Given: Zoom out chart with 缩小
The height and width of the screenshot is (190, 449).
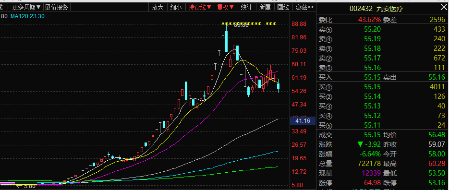Looking at the screenshot, I should point(176,8).
